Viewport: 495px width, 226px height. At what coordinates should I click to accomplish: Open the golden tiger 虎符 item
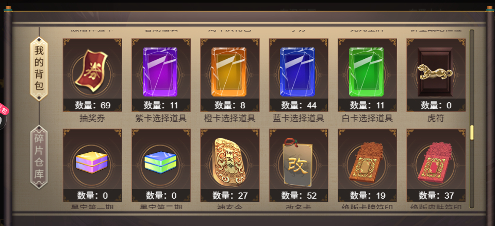click(x=435, y=72)
